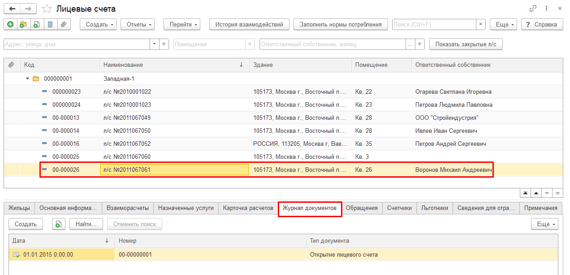570x275 pixels.
Task: Expand the Отчеты dropdown menu
Action: click(138, 24)
